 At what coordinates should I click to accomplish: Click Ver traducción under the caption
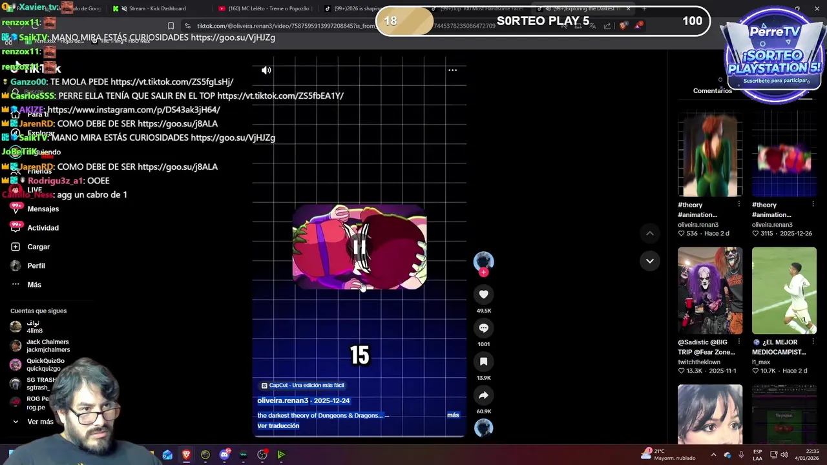(x=278, y=426)
